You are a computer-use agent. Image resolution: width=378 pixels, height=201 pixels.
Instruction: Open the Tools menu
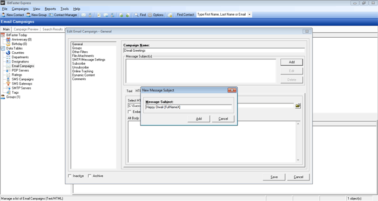tap(64, 9)
